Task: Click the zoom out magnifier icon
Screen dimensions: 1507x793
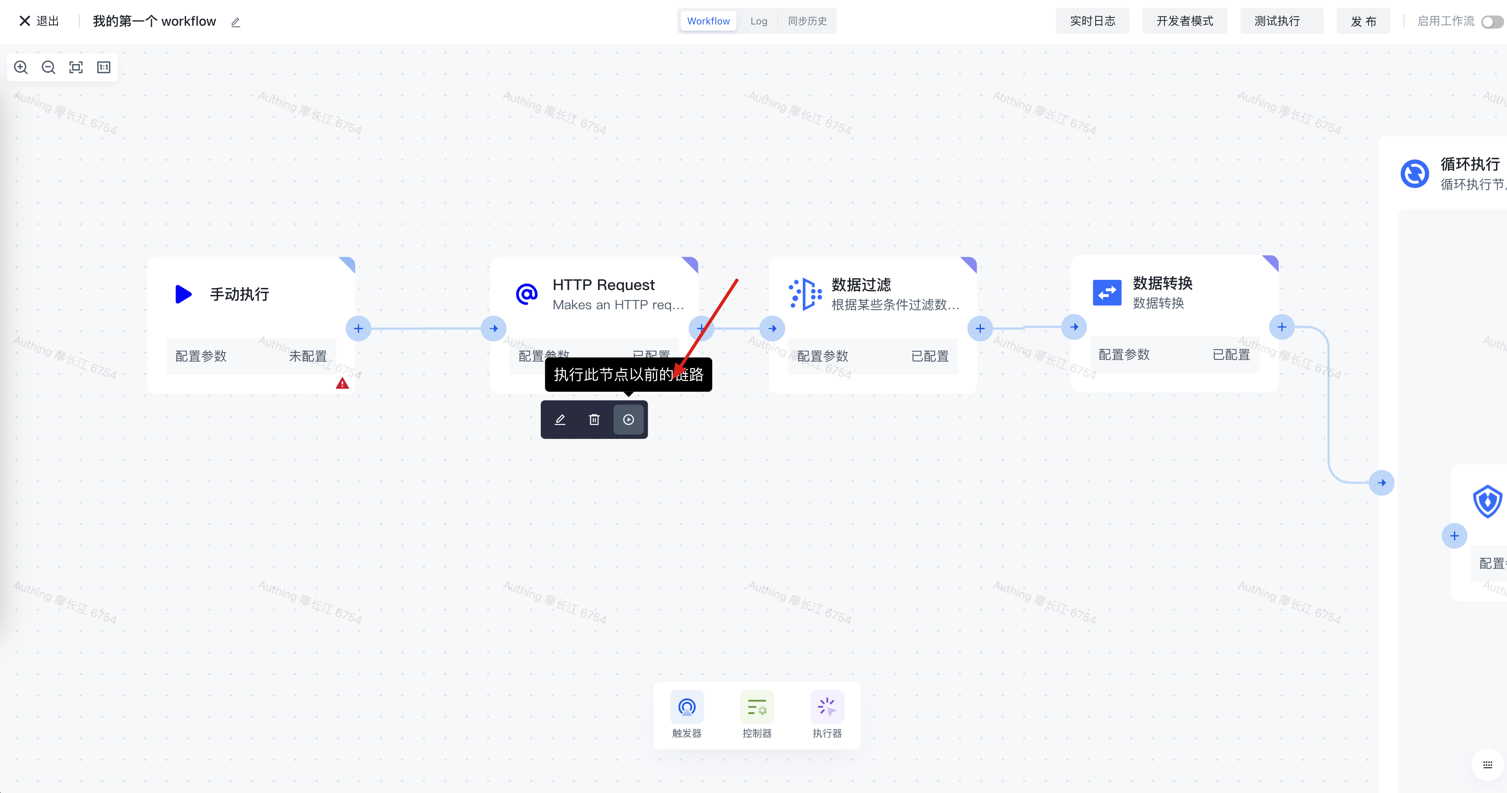Action: 49,67
